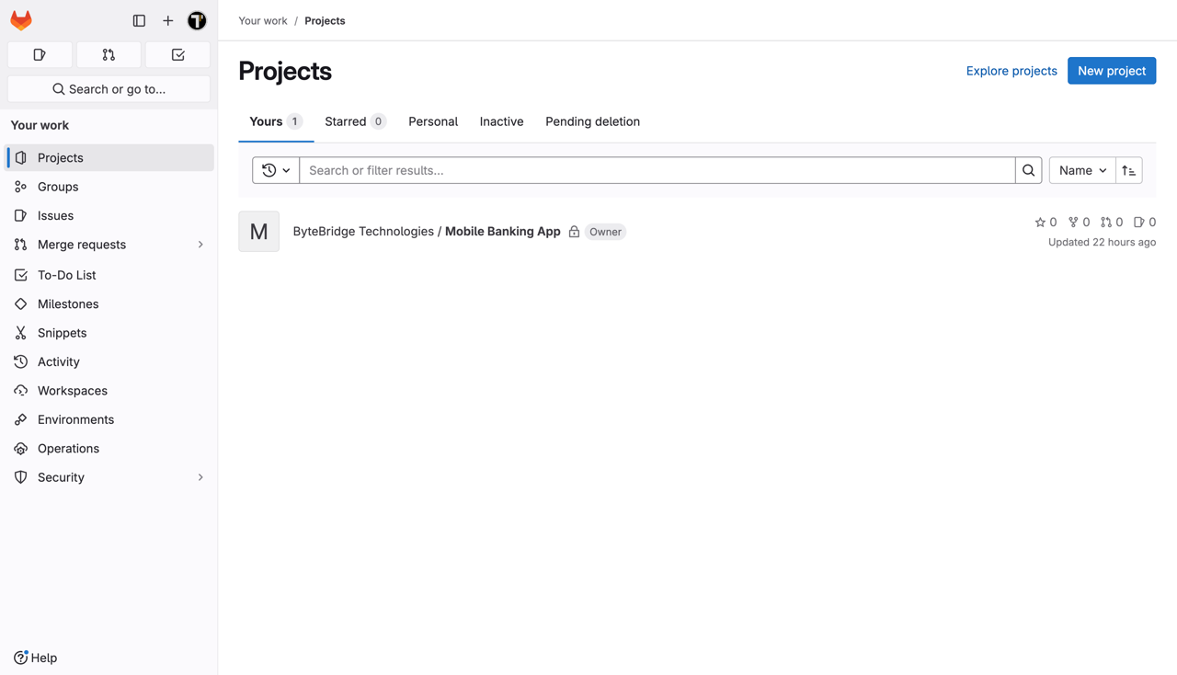Click the search or filter results field

[x=644, y=170]
